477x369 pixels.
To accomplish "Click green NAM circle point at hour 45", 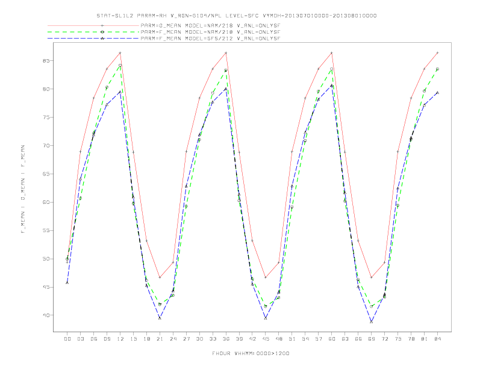I will [266, 306].
